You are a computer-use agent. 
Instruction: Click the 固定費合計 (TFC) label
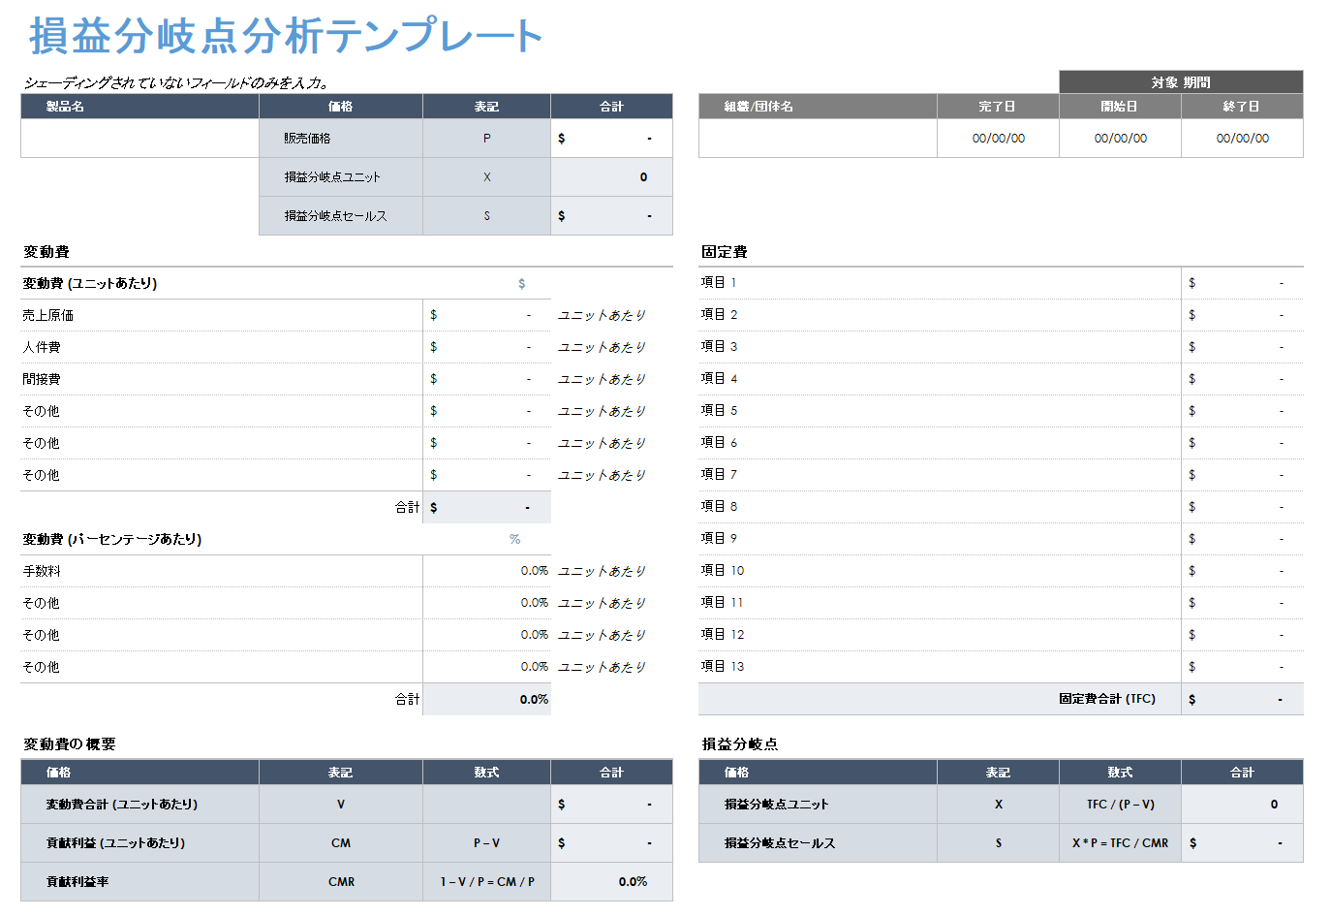1107,699
